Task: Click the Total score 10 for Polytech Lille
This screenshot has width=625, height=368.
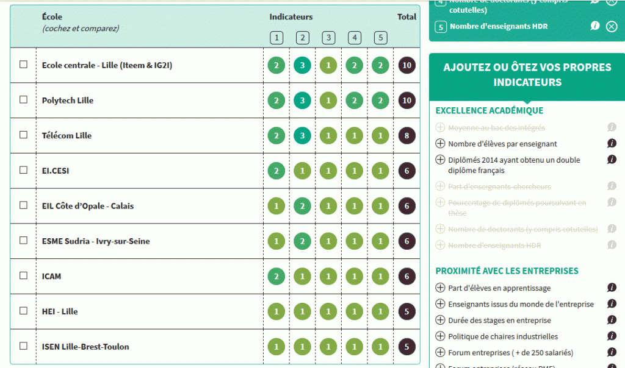Action: pos(406,101)
